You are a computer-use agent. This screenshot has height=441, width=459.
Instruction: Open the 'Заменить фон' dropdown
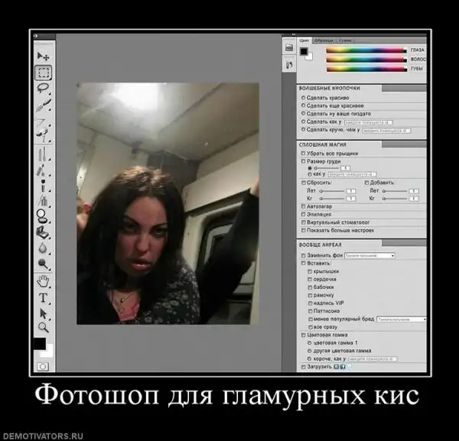point(369,255)
